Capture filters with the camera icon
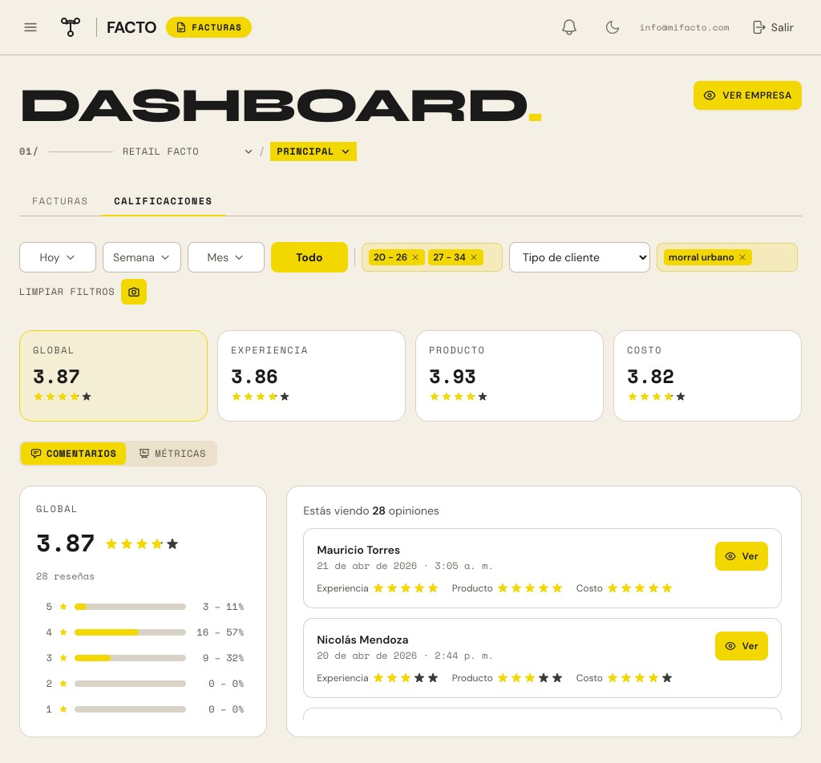 point(134,292)
